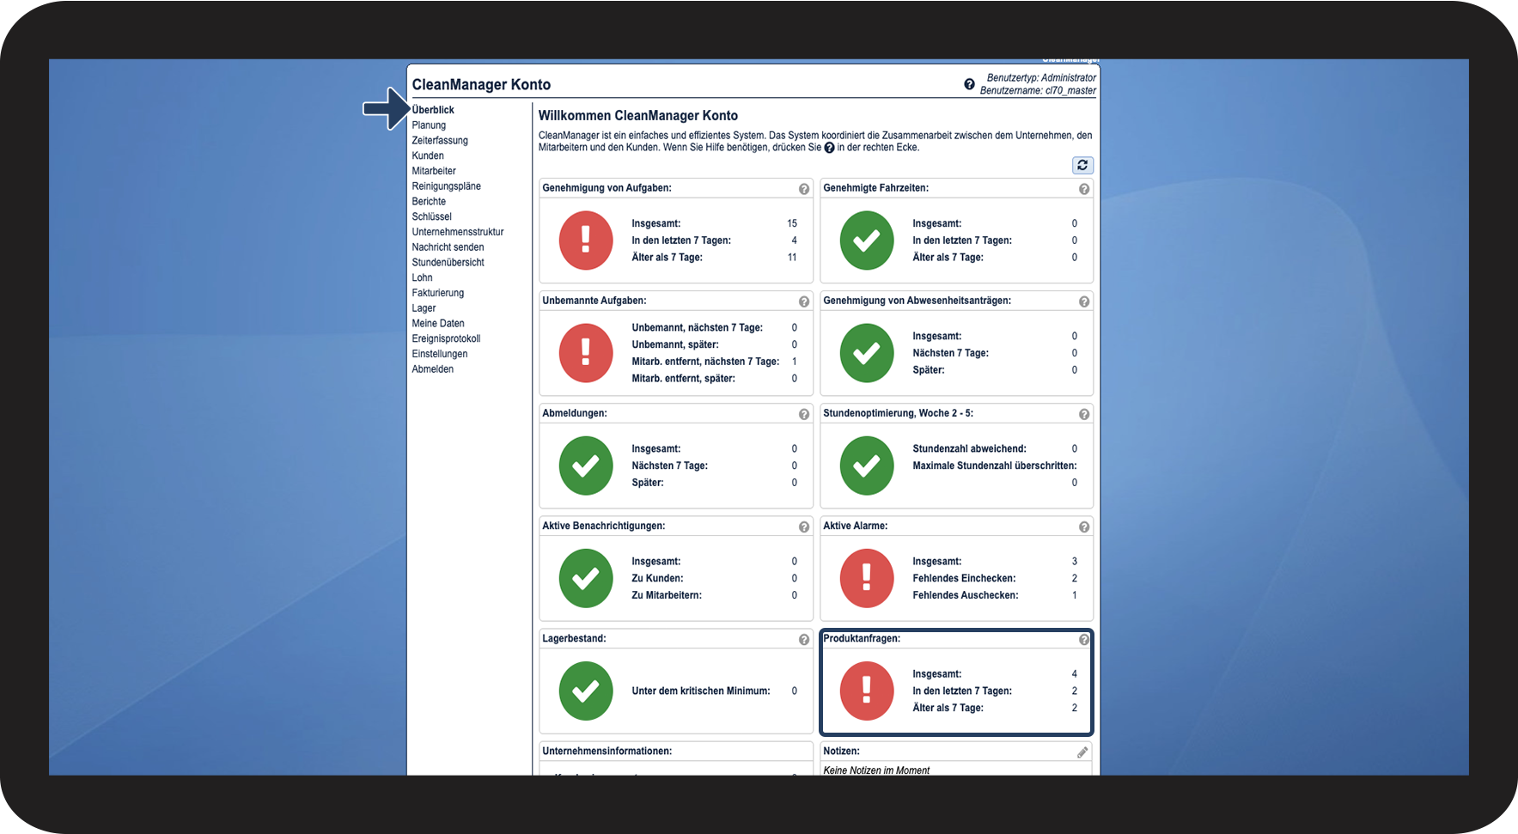Open help for Genehmigung von Abwesenheitsanträgen panel
Screen dimensions: 1518x834
pos(1084,301)
